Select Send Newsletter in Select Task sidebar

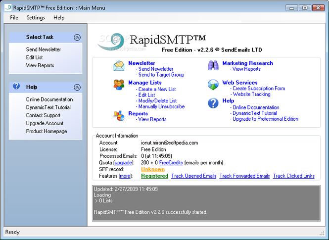pos(44,49)
